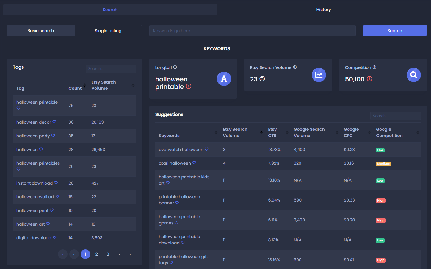Favorite the halloween print tag heart
The height and width of the screenshot is (269, 431).
[52, 210]
